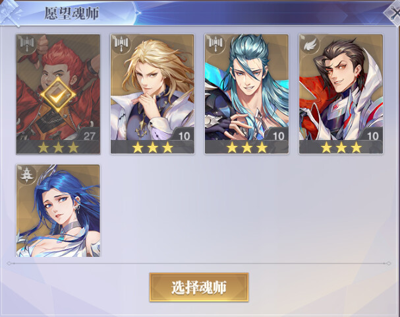Click the 愿望魂师 title text
400x317 pixels.
71,13
